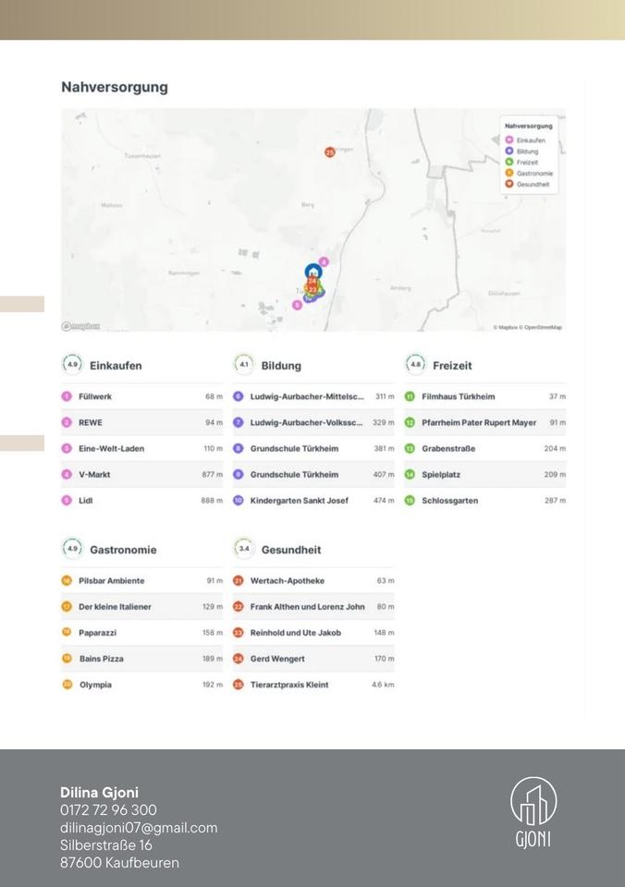Click the Tierarztpraxis Kleint entry
Image resolution: width=625 pixels, height=887 pixels.
pyautogui.click(x=288, y=685)
